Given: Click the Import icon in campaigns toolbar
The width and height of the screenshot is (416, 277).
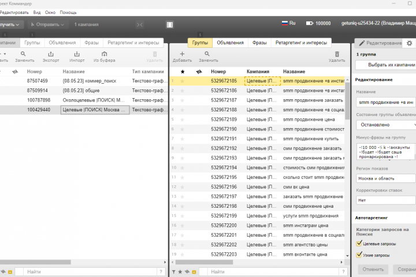Looking at the screenshot, I should coord(77,54).
